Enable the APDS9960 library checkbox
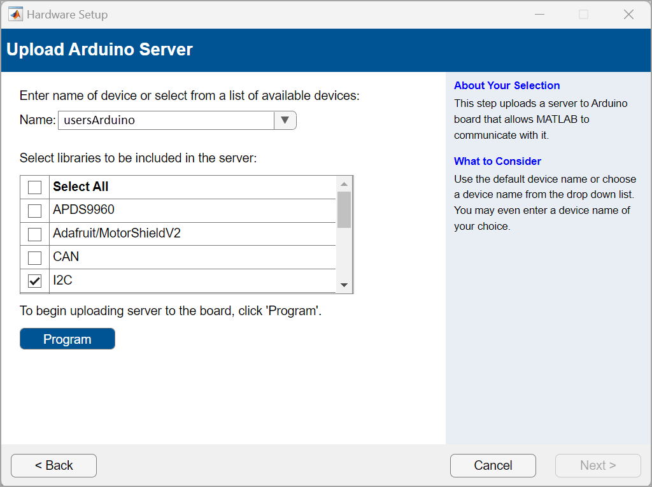 [35, 211]
